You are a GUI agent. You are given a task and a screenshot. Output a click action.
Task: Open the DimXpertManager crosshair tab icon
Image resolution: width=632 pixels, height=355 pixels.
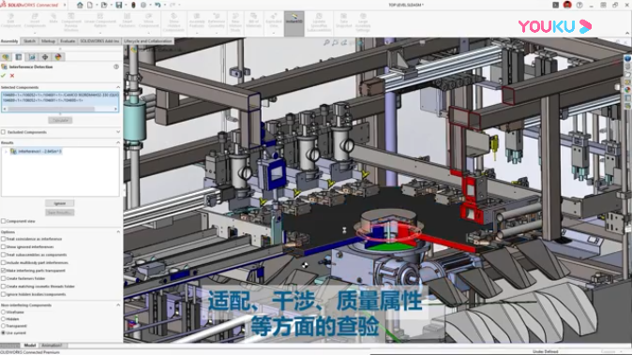click(45, 57)
